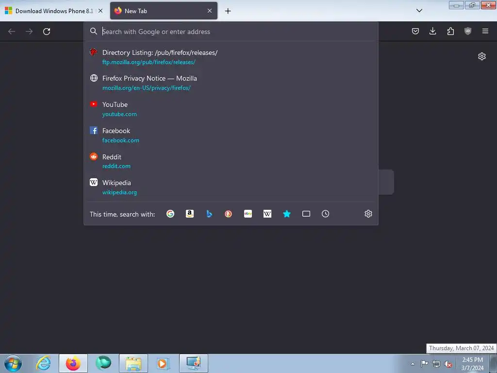Viewport: 497px width, 373px height.
Task: Open the Reddit suggestion
Action: tap(231, 161)
